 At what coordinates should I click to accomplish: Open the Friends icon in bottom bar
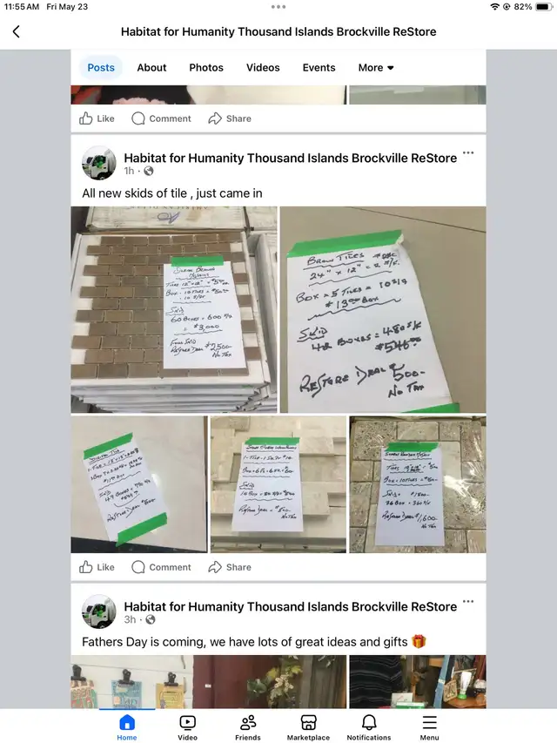coord(248,723)
